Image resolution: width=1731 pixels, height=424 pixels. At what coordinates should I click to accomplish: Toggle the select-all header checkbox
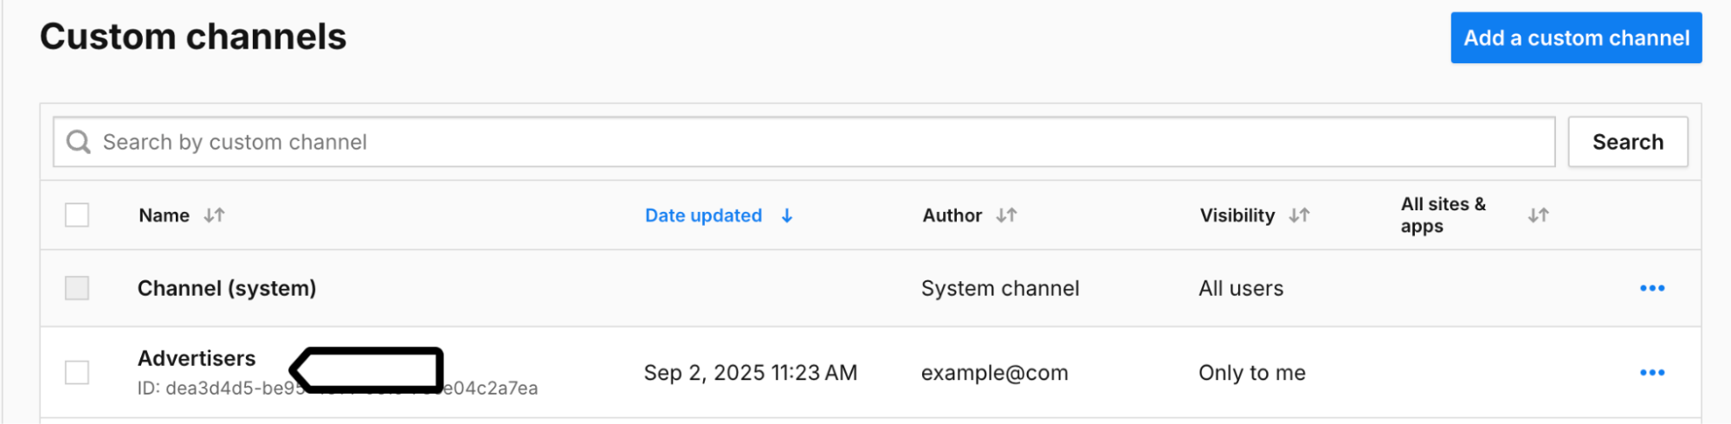77,215
